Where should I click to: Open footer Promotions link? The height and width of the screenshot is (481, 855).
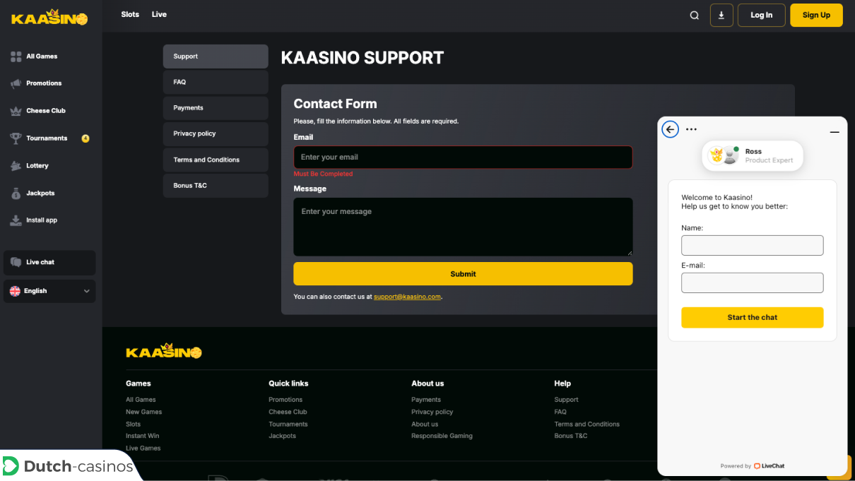(285, 400)
